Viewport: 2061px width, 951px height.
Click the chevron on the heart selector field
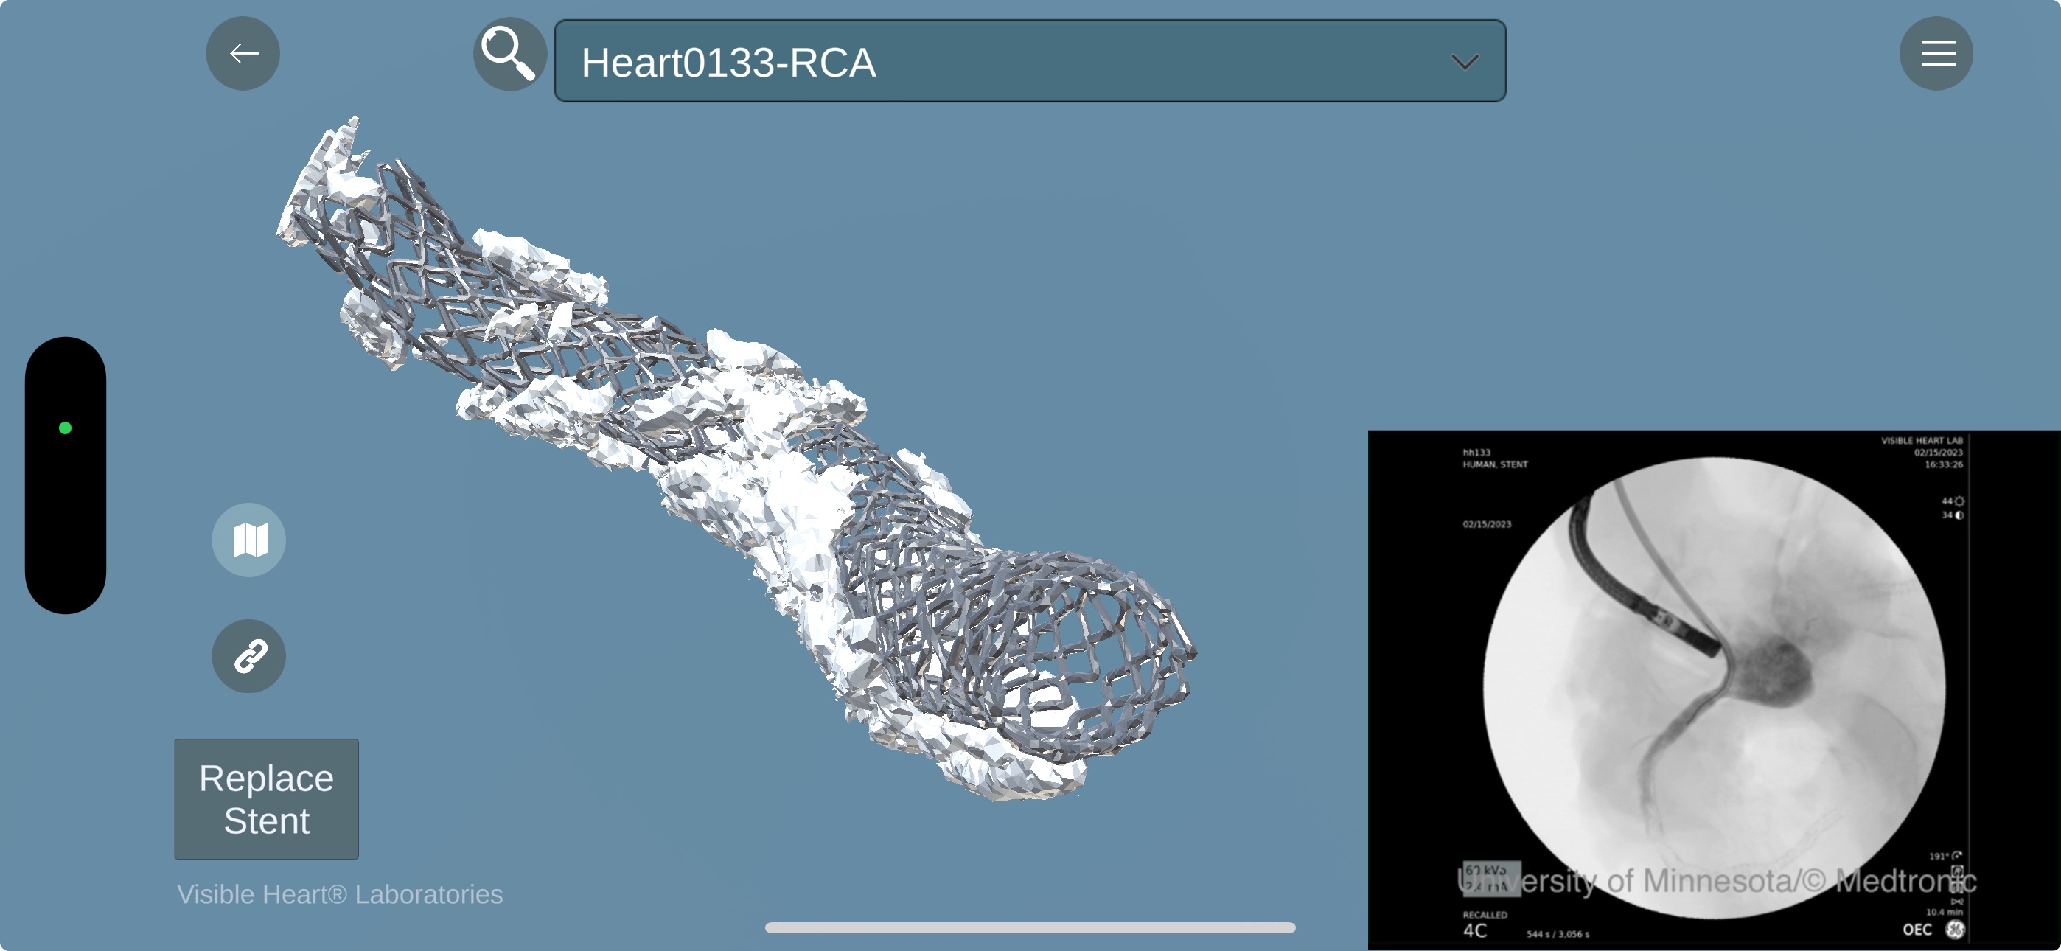pyautogui.click(x=1465, y=62)
